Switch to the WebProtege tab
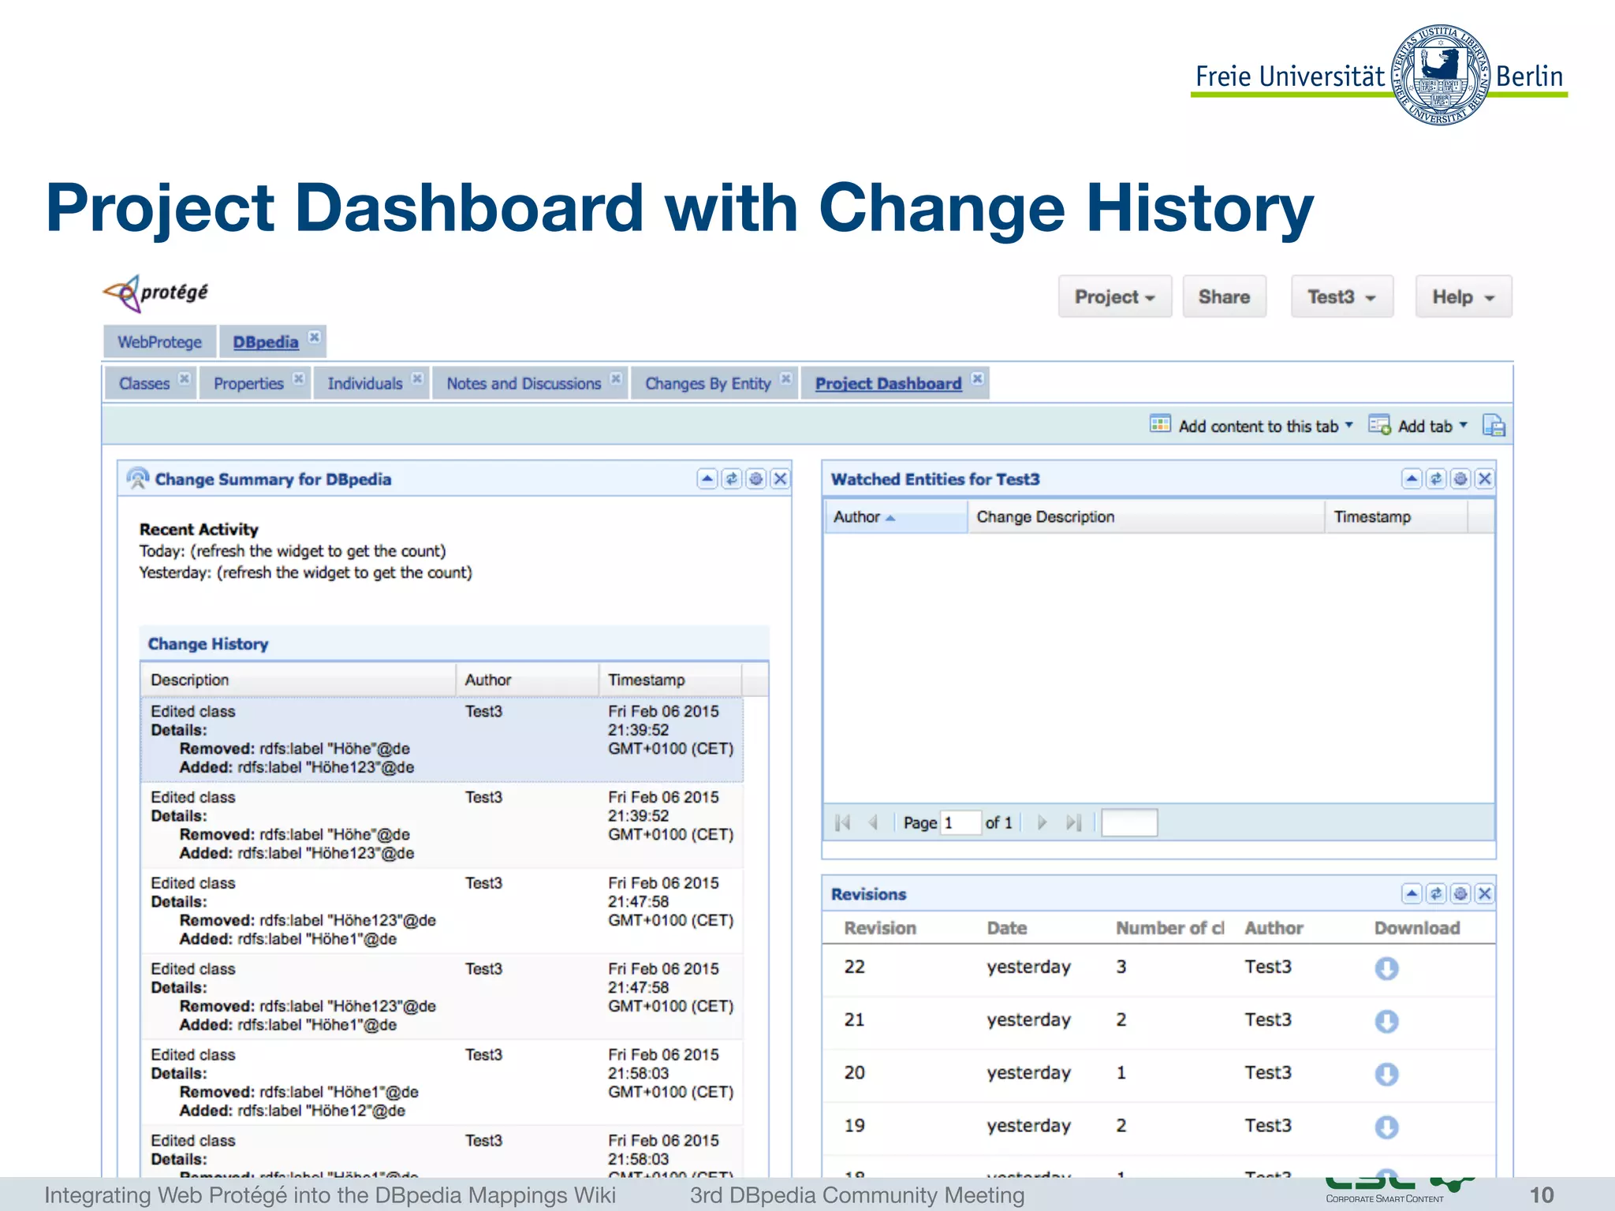Viewport: 1615px width, 1211px height. [x=159, y=342]
